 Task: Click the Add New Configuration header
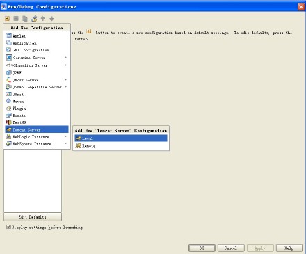(37, 28)
